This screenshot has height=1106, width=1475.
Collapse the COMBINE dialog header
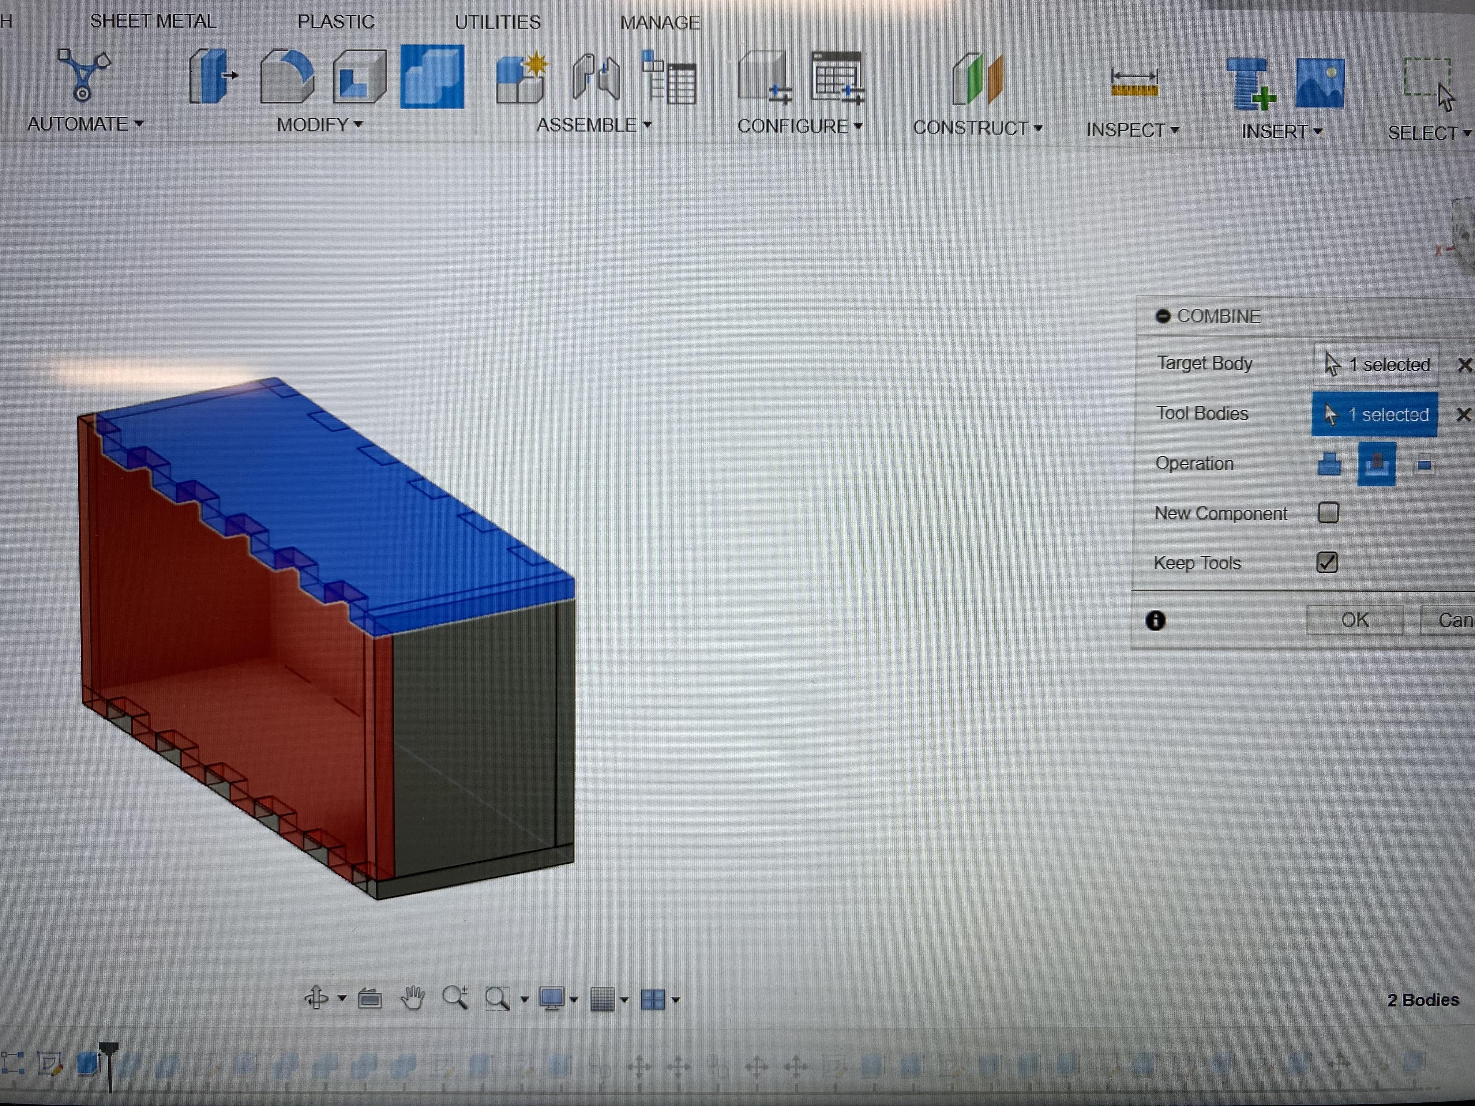point(1163,316)
